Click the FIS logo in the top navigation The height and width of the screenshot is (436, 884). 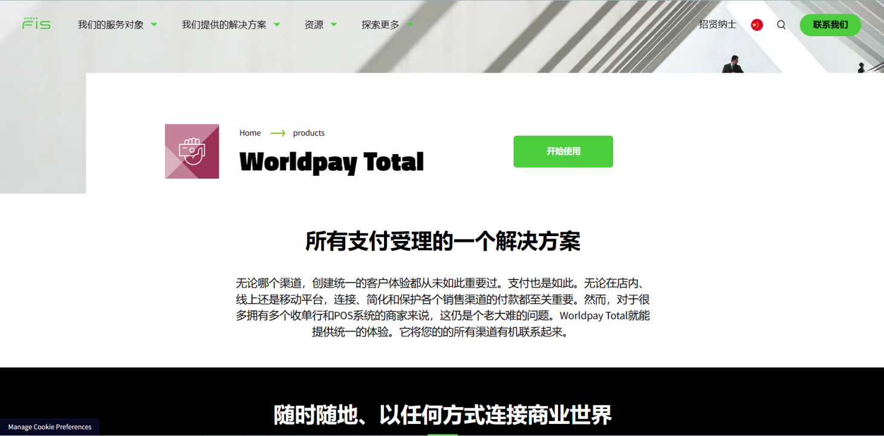tap(36, 24)
